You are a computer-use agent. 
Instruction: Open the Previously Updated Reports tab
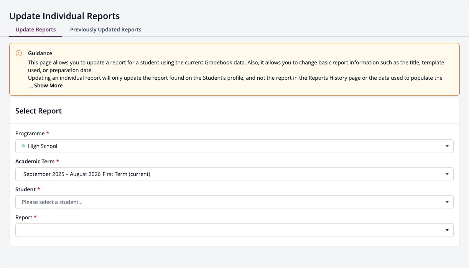coord(106,30)
